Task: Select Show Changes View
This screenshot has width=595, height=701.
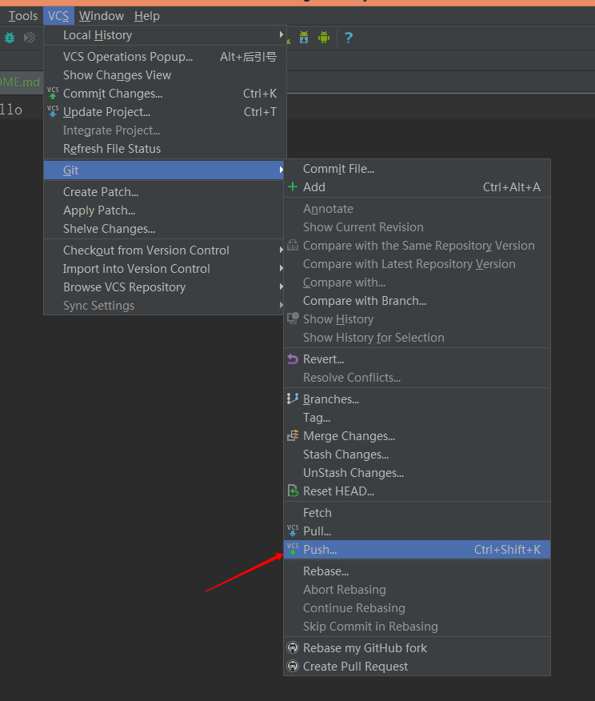Action: click(x=165, y=75)
